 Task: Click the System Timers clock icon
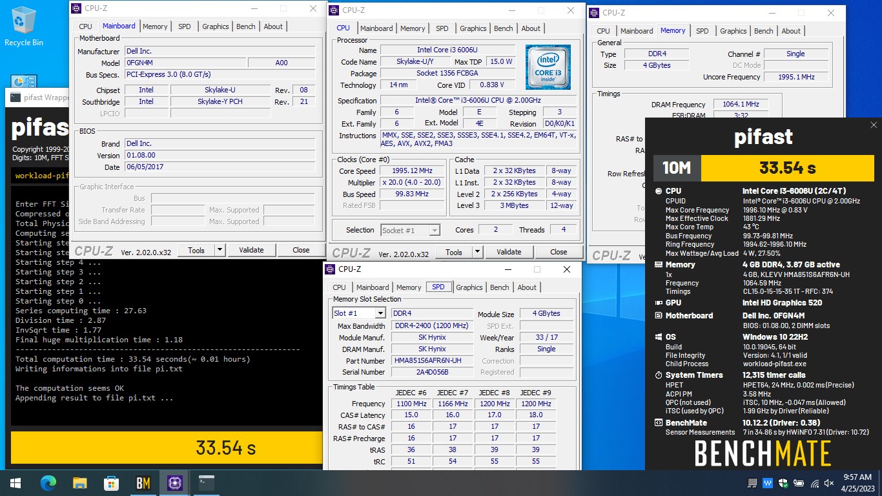click(x=659, y=375)
